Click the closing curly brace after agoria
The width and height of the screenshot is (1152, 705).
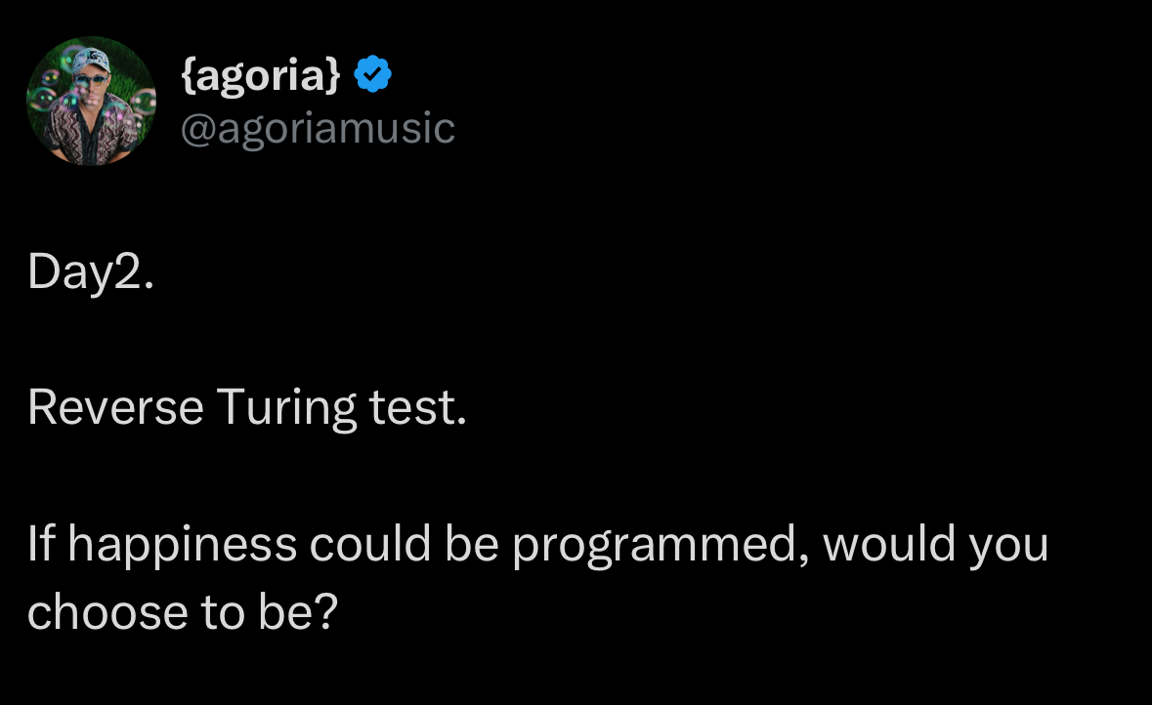point(333,75)
